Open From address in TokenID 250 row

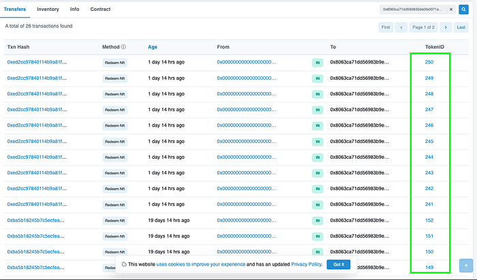pyautogui.click(x=247, y=62)
